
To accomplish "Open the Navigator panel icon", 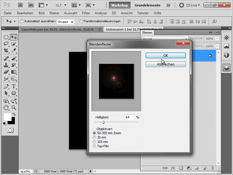I will click(226, 38).
